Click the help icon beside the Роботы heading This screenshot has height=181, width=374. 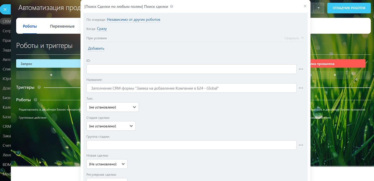tap(35, 100)
